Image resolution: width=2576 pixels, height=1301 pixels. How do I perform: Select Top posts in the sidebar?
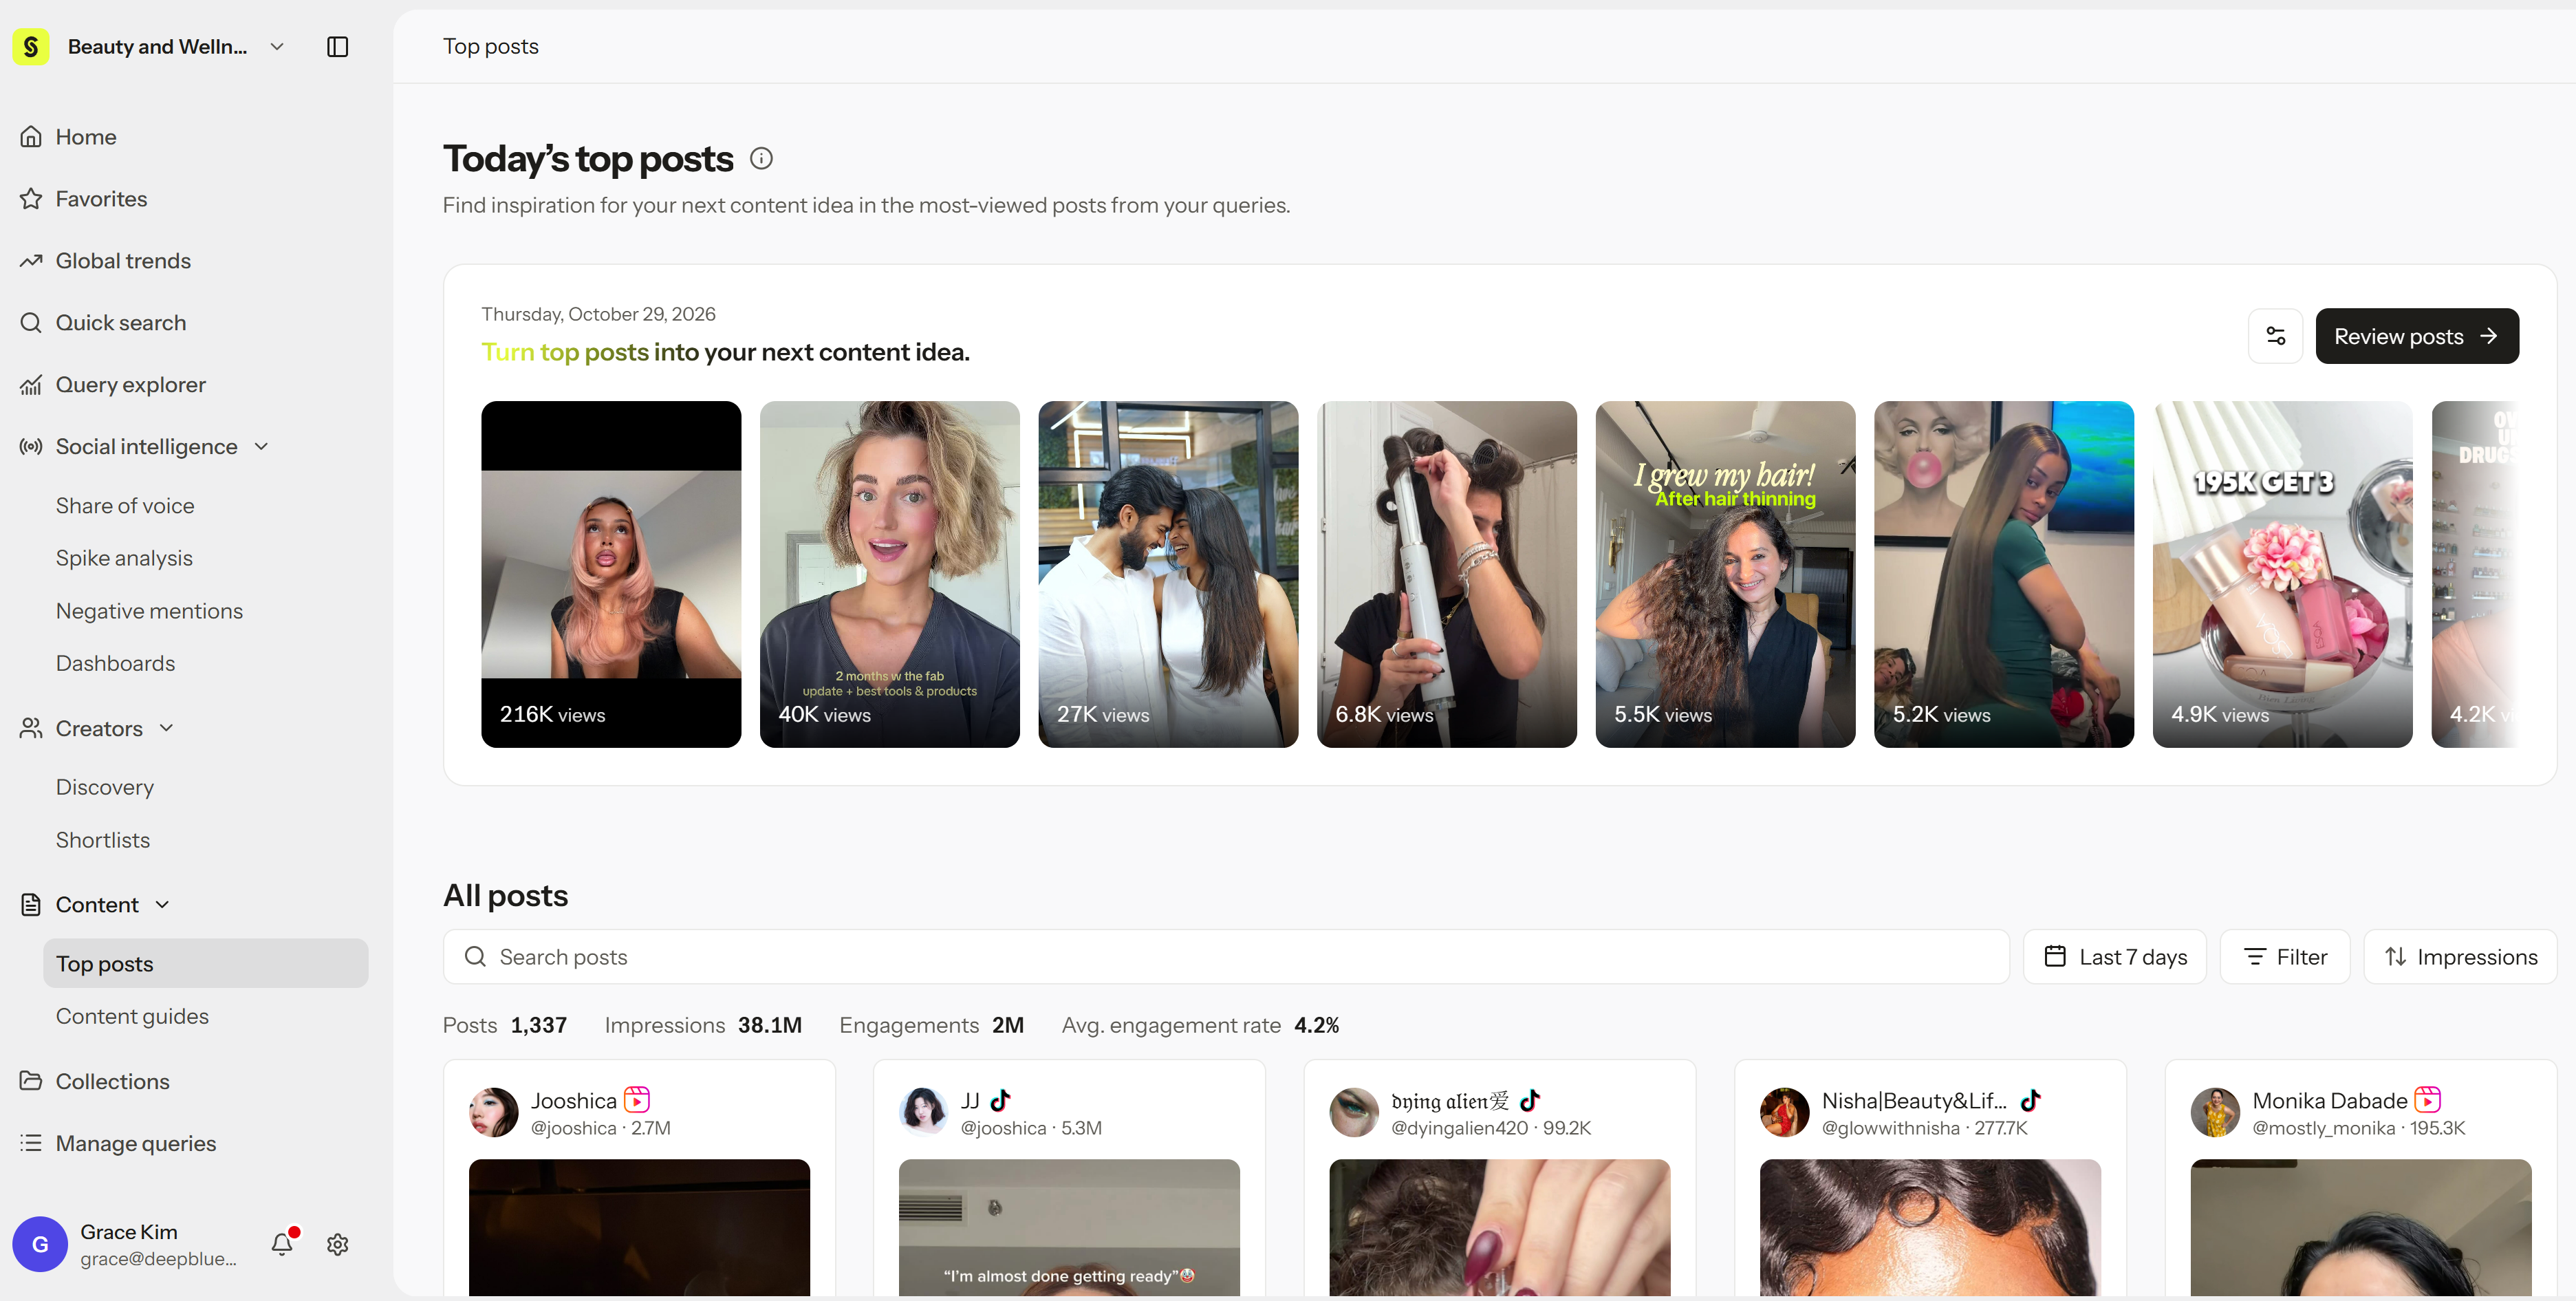pyautogui.click(x=205, y=963)
